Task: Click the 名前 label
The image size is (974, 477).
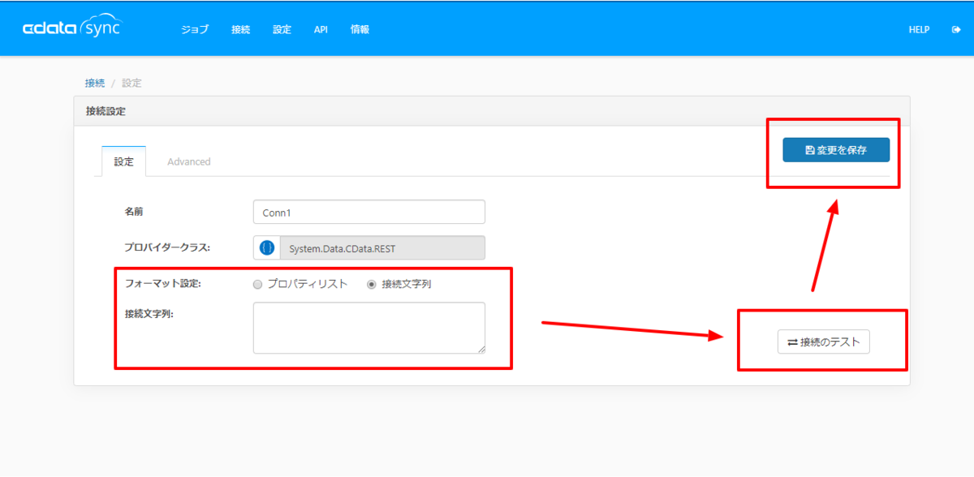Action: (x=134, y=212)
